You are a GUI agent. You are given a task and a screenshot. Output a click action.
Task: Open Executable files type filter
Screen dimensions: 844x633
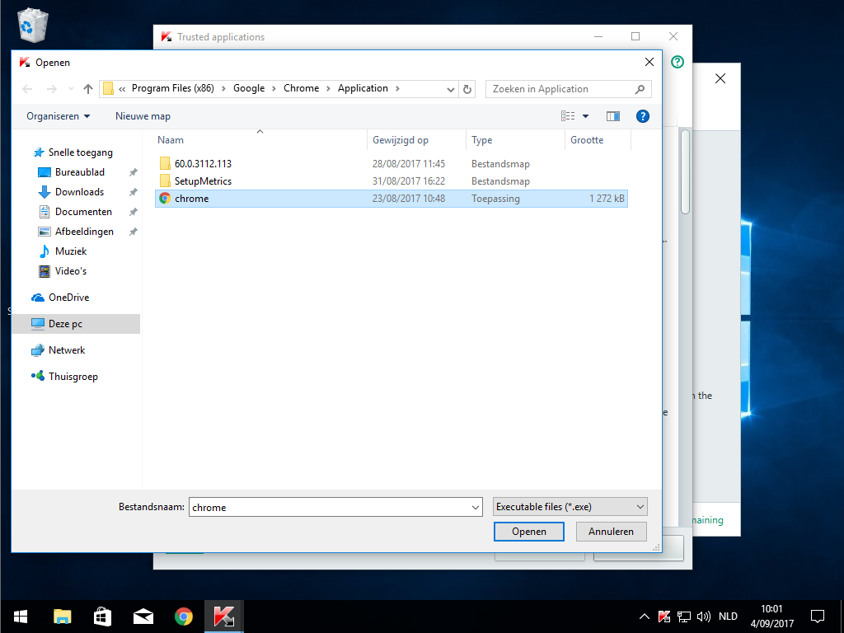[570, 507]
